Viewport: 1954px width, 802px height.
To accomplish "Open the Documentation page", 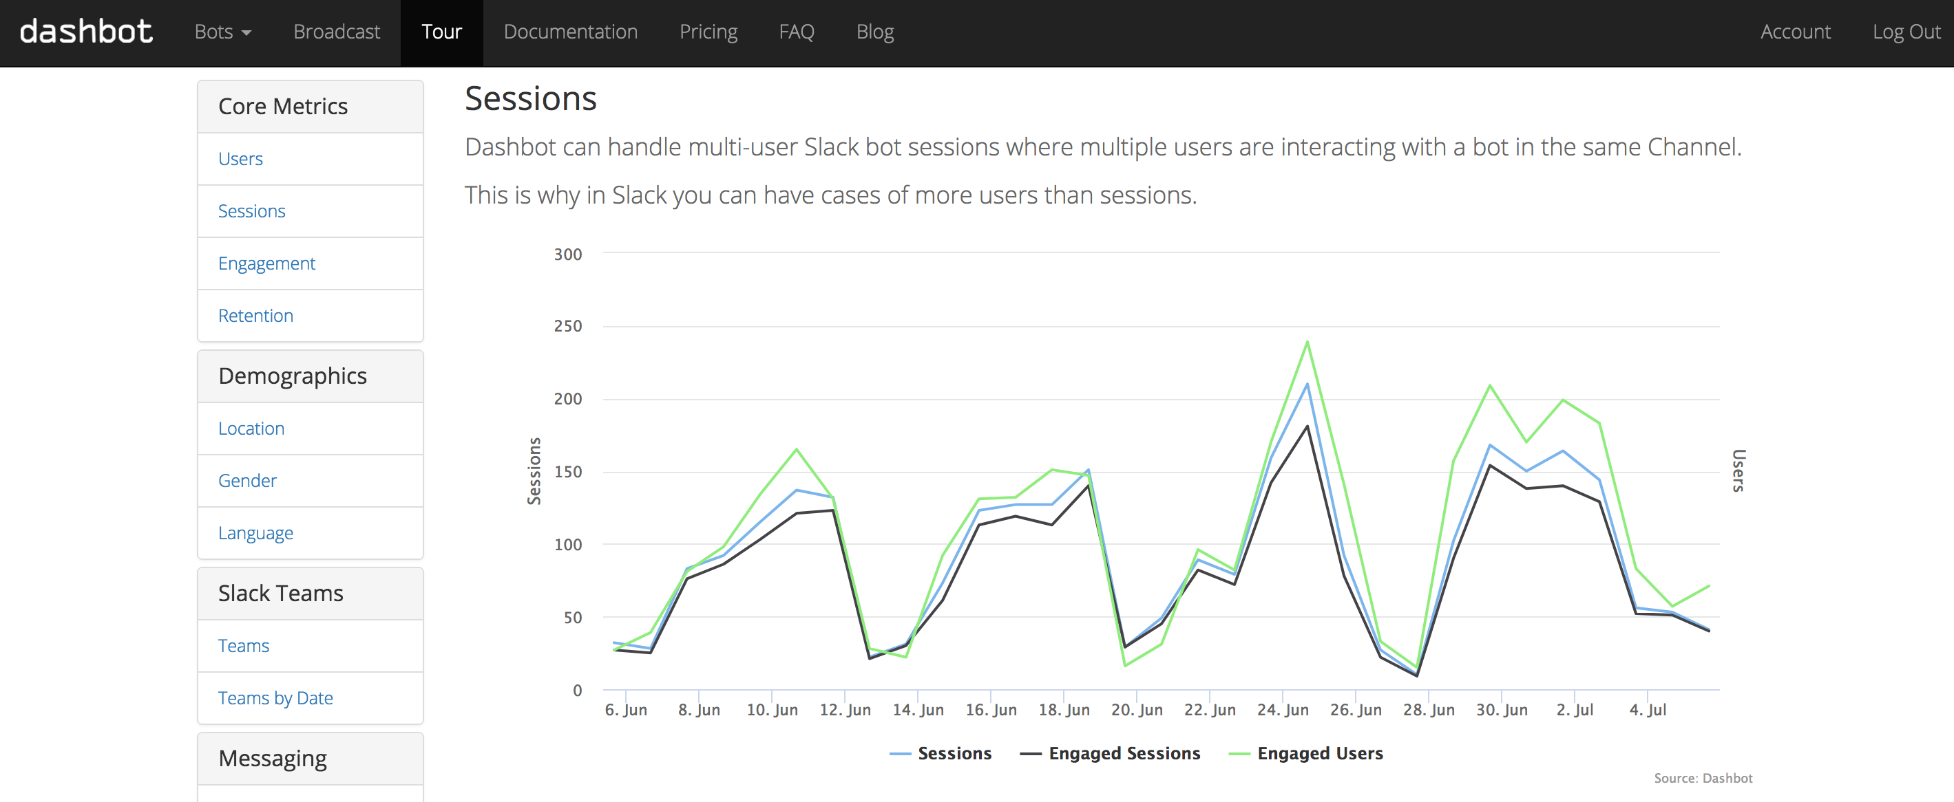I will click(x=569, y=32).
